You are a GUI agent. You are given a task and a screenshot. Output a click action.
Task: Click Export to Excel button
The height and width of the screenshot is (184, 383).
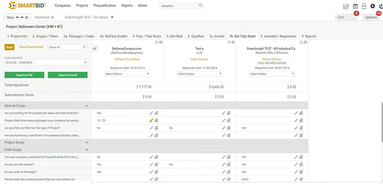click(67, 75)
